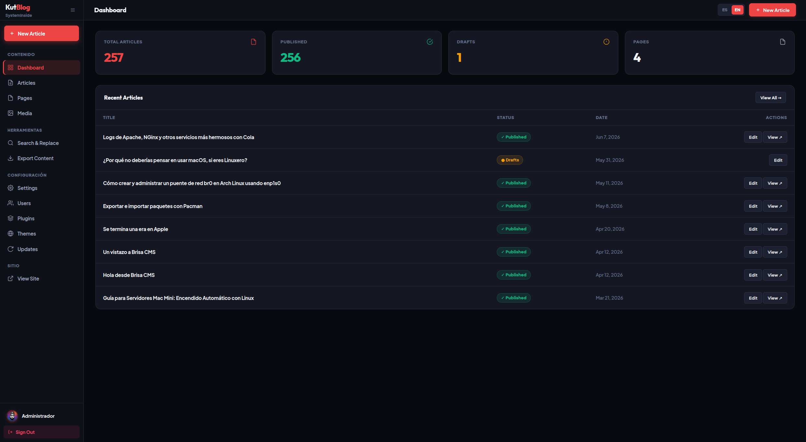Click the Users people icon
This screenshot has width=806, height=442.
pyautogui.click(x=11, y=203)
